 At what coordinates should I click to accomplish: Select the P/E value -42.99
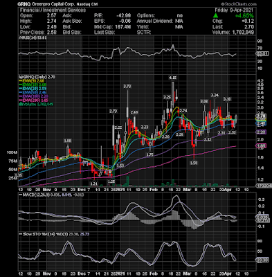click(124, 16)
